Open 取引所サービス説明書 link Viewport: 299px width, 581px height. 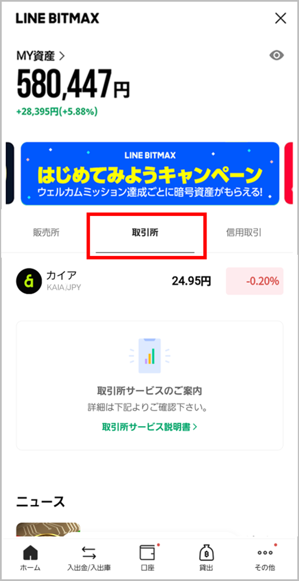pos(149,427)
